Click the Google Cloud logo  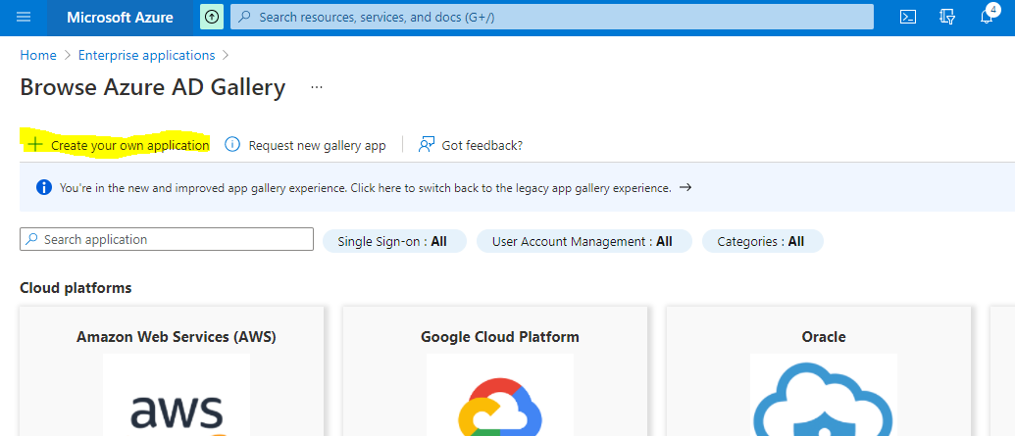coord(500,408)
